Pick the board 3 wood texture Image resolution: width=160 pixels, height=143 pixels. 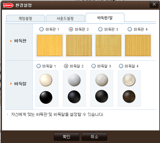(x=108, y=46)
